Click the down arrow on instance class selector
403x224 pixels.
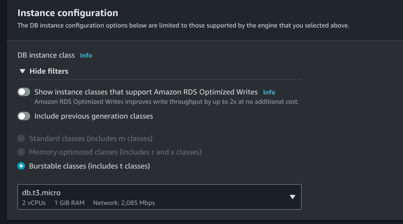click(x=292, y=197)
